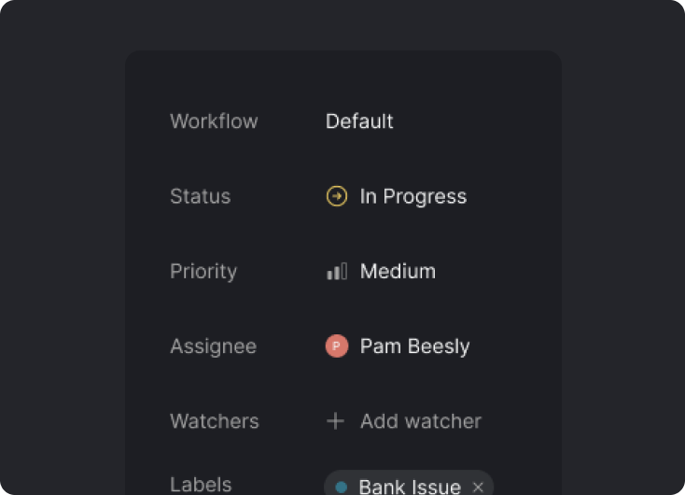
Task: Click the Labels field label
Action: tap(201, 484)
